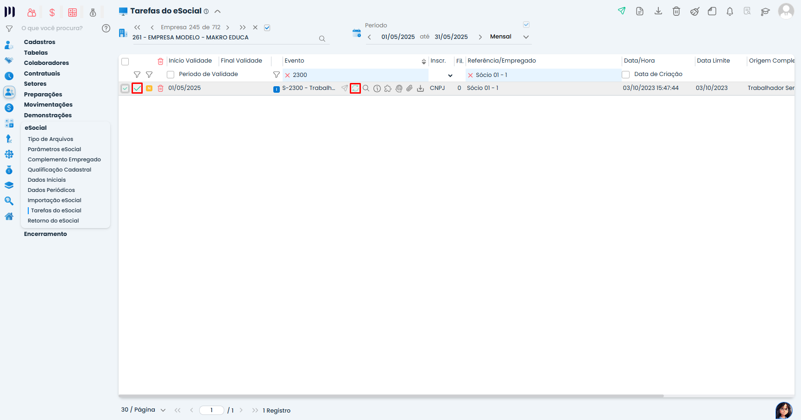Open the Mensal period type dropdown
801x420 pixels.
click(x=526, y=37)
